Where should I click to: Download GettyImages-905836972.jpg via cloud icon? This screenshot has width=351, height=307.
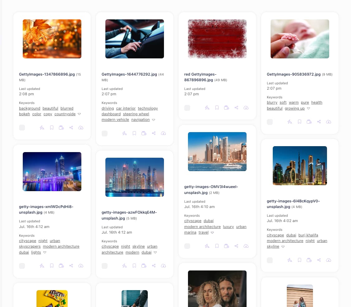(328, 122)
